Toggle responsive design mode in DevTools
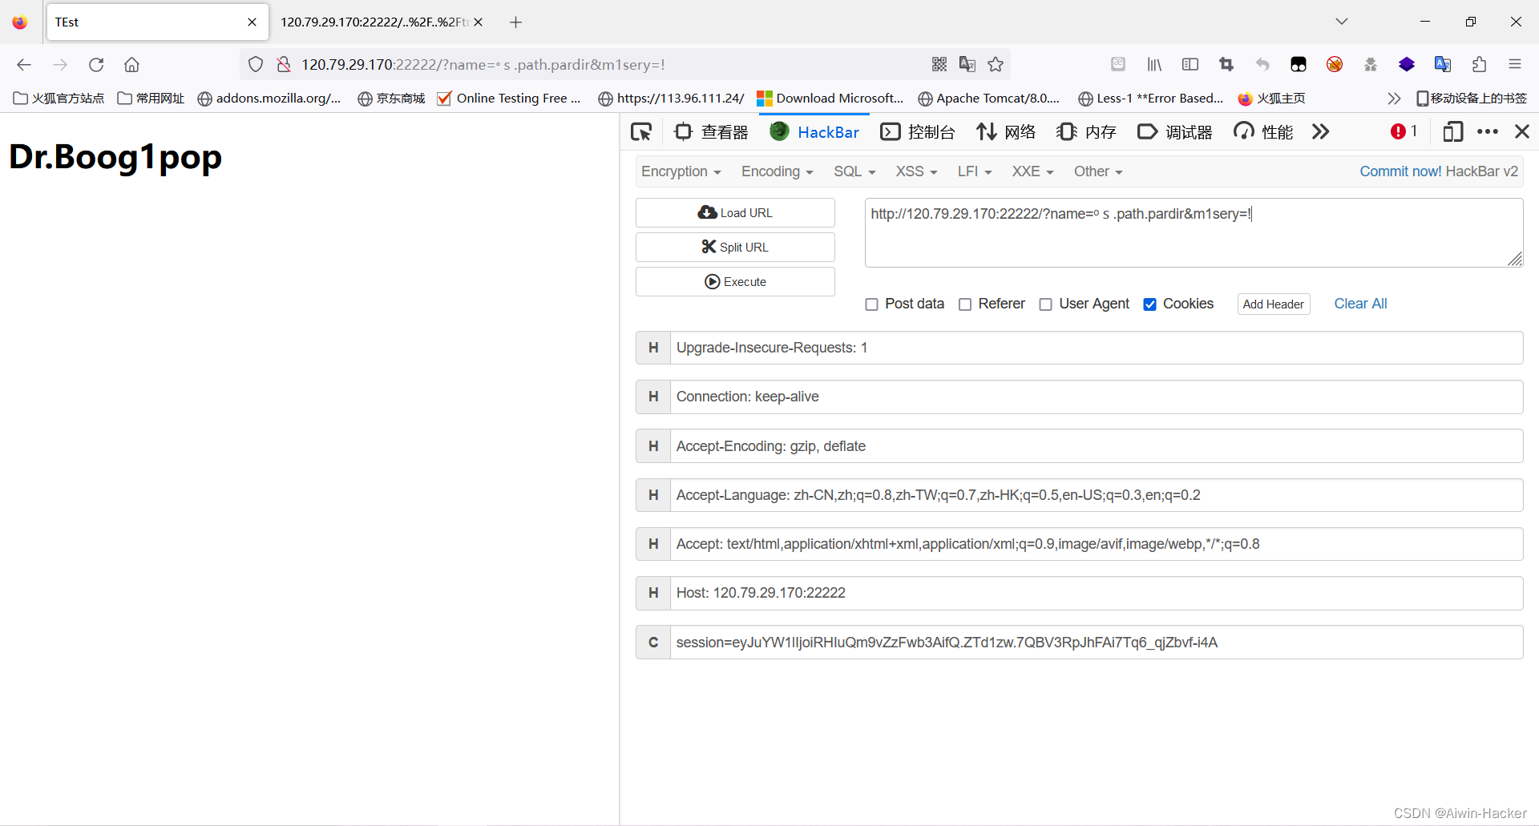This screenshot has height=826, width=1539. coord(1452,131)
